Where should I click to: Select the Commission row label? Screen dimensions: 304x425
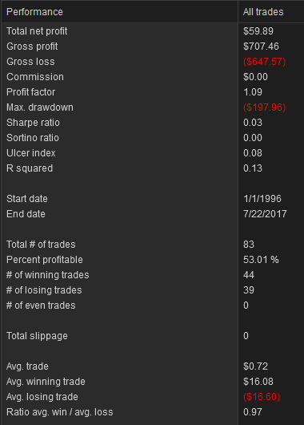(35, 77)
